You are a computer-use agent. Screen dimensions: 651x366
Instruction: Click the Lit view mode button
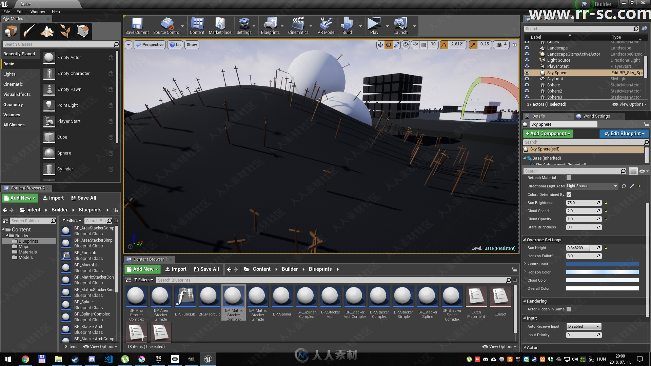pos(175,45)
